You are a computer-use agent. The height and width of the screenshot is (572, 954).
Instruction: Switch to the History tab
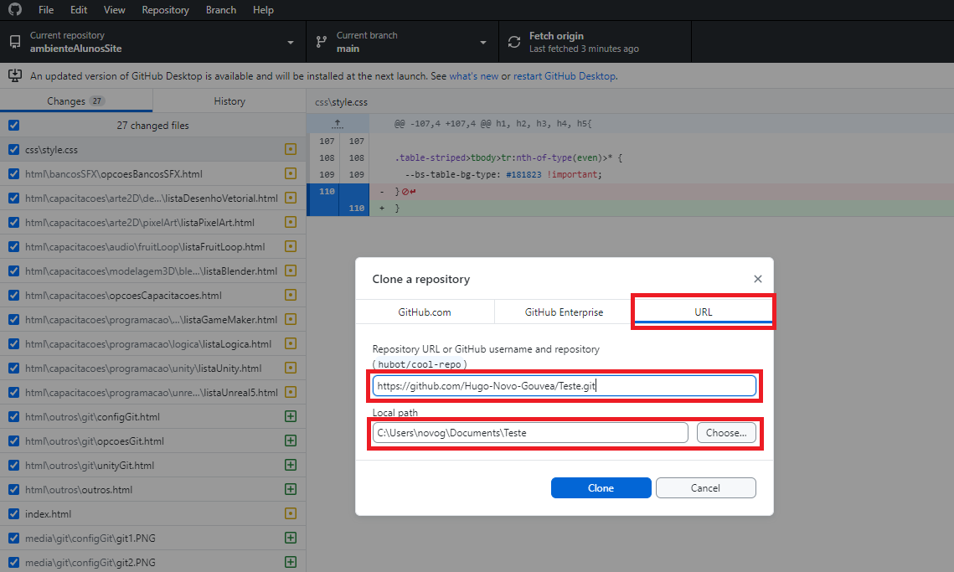tap(229, 101)
